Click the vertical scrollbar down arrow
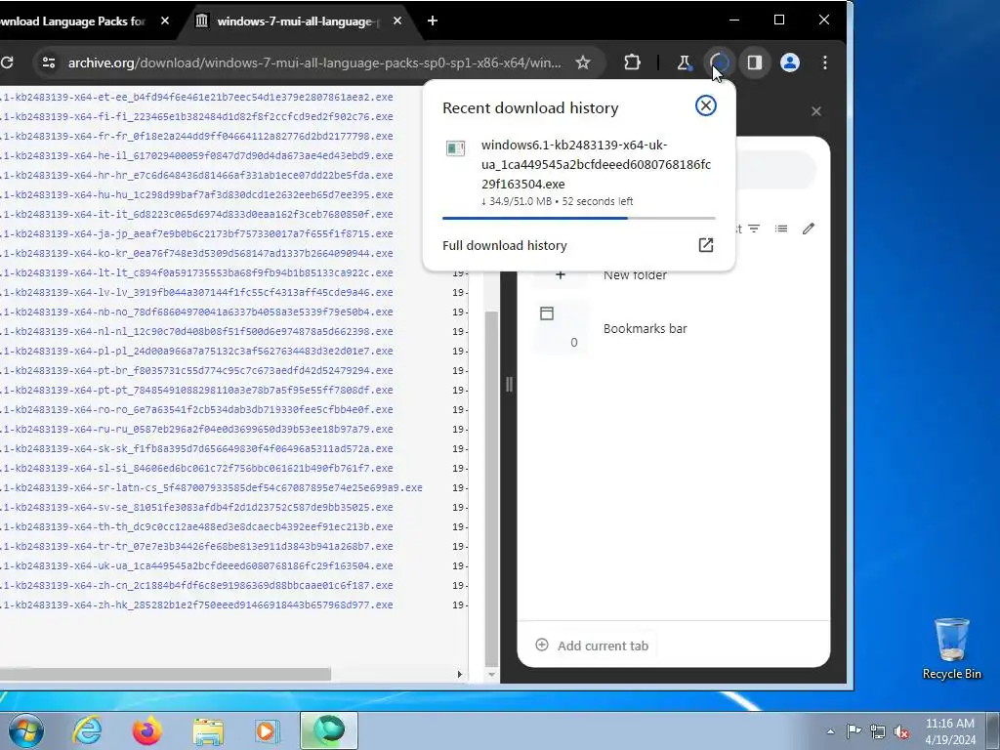This screenshot has height=750, width=1000. click(x=491, y=674)
